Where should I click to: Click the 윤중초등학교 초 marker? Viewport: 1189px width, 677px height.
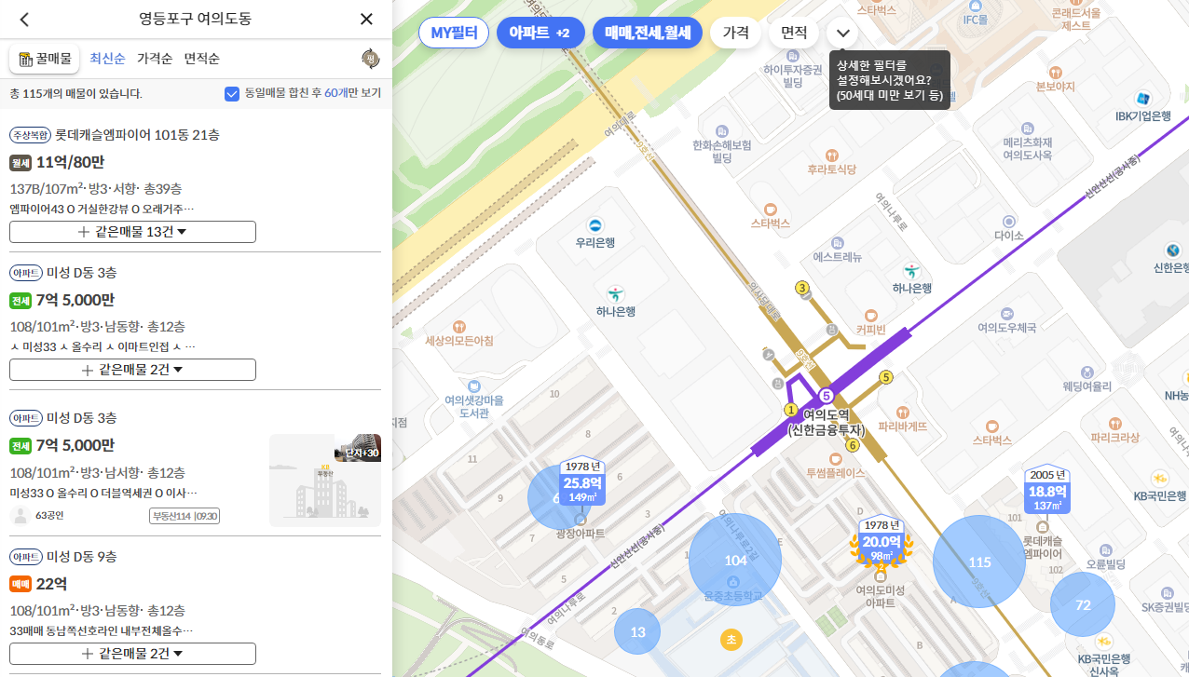pos(731,640)
